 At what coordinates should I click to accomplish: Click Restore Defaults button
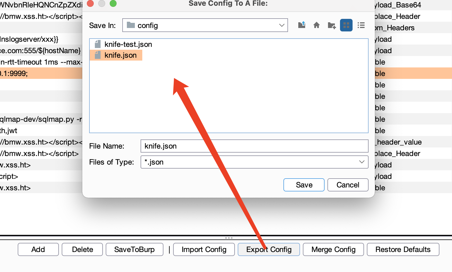point(403,249)
